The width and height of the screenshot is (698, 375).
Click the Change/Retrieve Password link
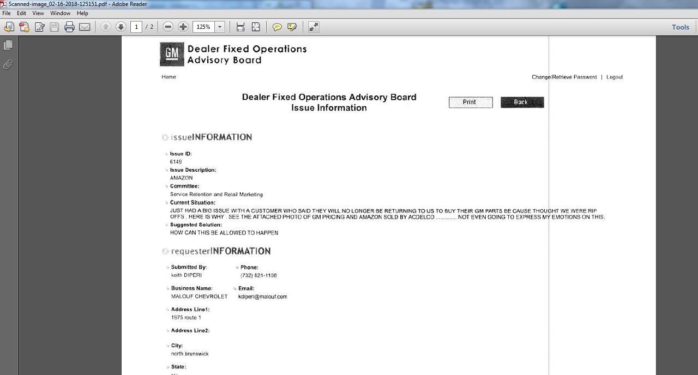coord(564,77)
